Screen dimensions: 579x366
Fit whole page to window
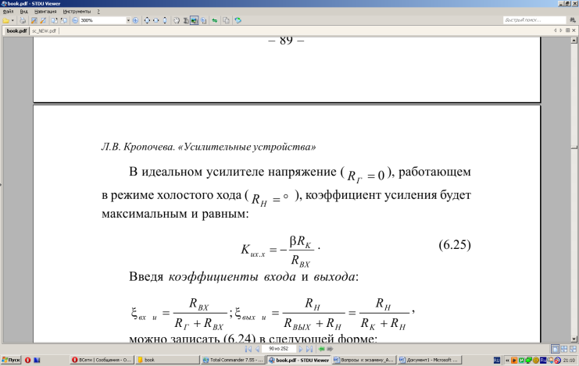pyautogui.click(x=147, y=20)
